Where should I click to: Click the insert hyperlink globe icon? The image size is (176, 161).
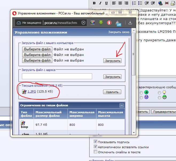(160, 3)
